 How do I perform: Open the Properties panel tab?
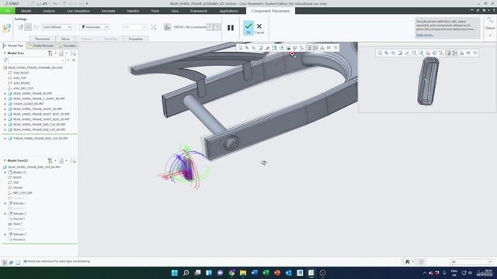coord(136,39)
